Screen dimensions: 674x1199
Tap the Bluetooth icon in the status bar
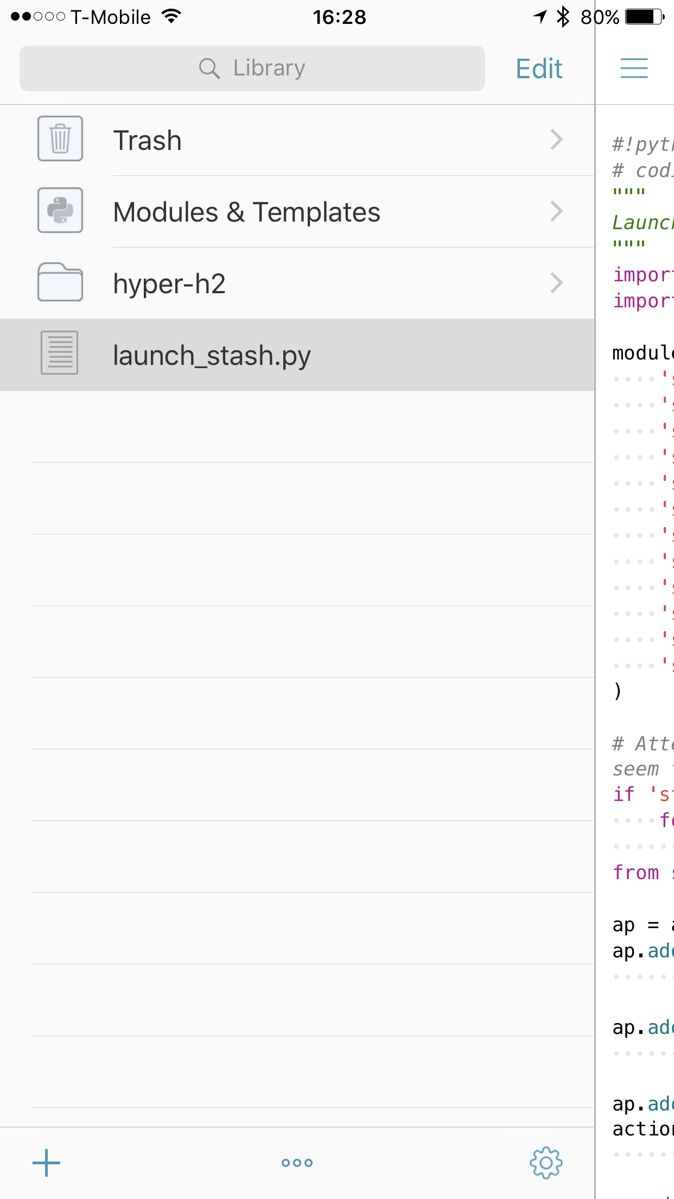point(563,17)
